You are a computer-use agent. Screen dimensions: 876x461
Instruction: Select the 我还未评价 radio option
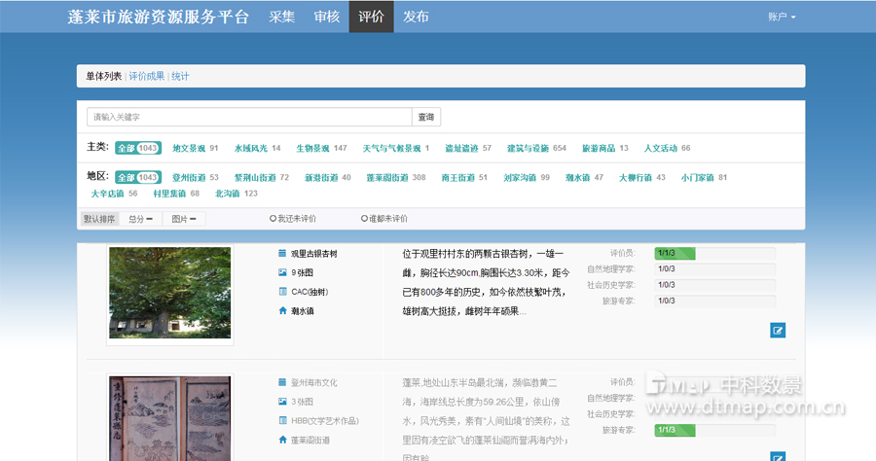pyautogui.click(x=274, y=219)
